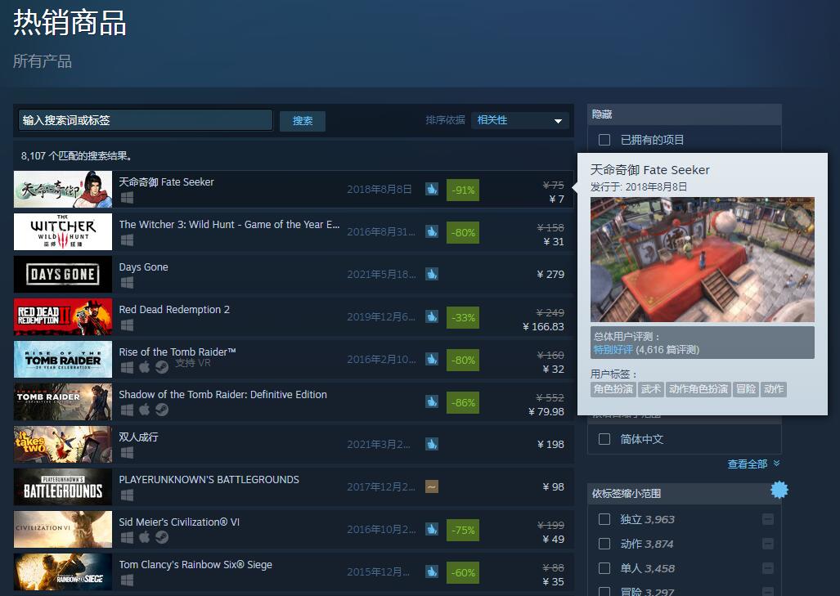Click the Steam icon under Sid Meier's Civilization VI
The width and height of the screenshot is (840, 596).
[162, 537]
